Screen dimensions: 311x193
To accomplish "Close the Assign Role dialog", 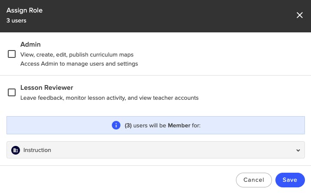I will 299,15.
